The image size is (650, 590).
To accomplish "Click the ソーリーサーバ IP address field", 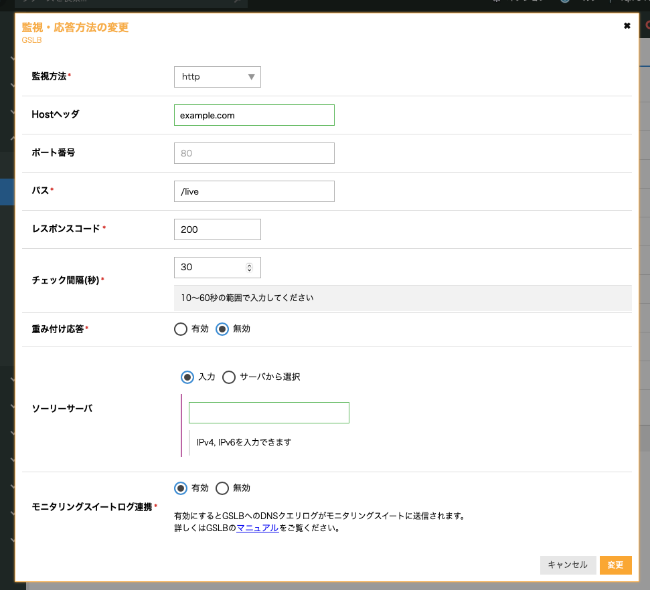I will click(x=268, y=413).
